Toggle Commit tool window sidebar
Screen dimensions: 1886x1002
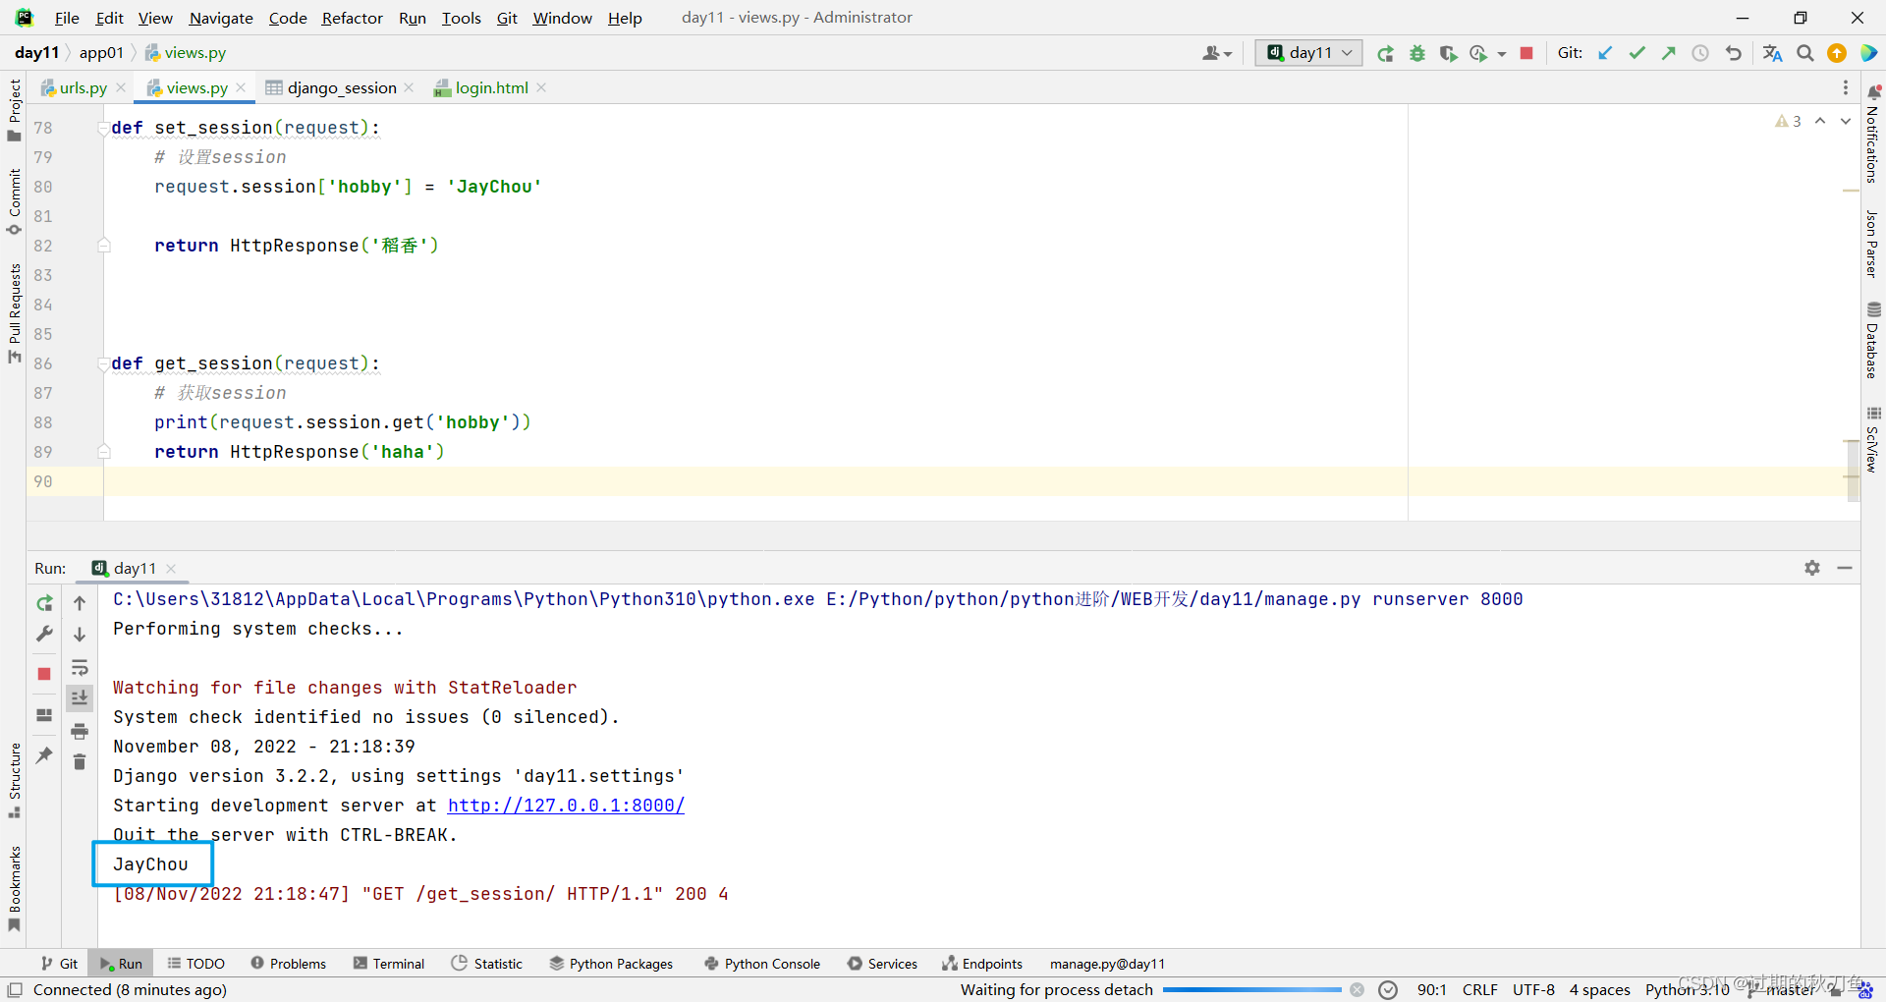tap(14, 202)
